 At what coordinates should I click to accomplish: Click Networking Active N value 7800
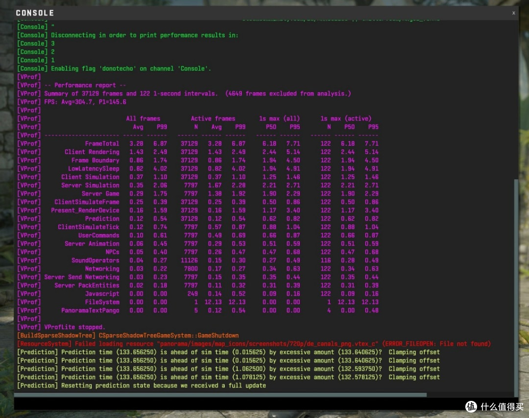click(x=191, y=269)
